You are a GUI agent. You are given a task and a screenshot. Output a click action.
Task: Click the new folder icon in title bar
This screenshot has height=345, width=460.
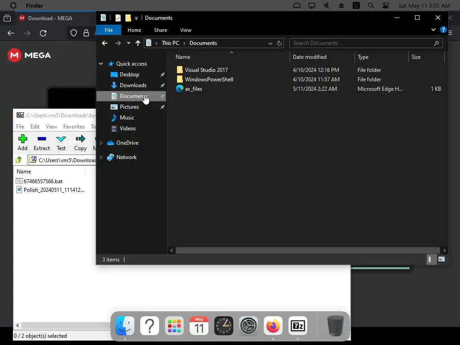[128, 18]
